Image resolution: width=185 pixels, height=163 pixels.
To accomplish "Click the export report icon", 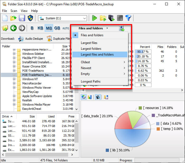I will point(122,28).
